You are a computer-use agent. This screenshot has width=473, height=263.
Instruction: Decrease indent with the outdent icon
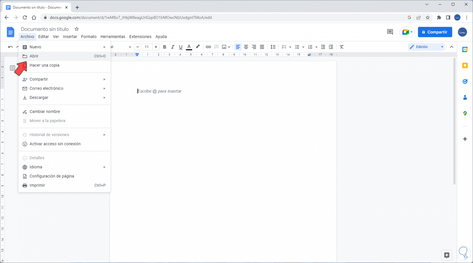tap(323, 47)
